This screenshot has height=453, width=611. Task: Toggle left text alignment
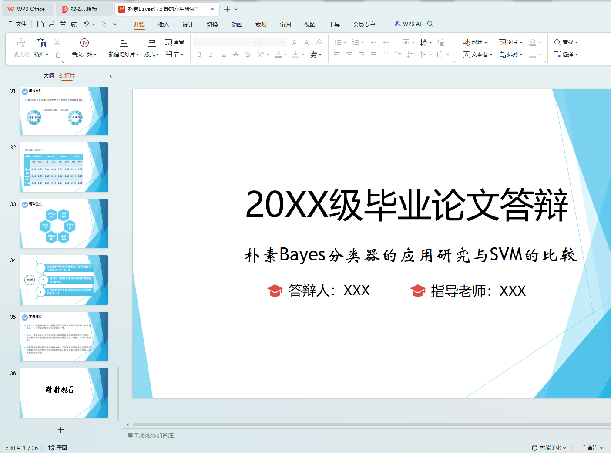pyautogui.click(x=337, y=54)
